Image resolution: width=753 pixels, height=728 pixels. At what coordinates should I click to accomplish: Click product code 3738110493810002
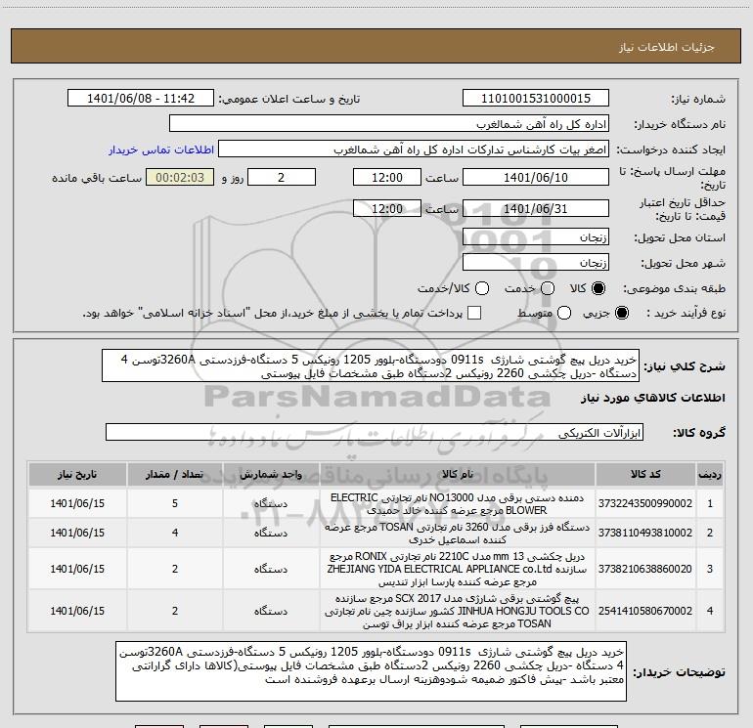[x=645, y=533]
